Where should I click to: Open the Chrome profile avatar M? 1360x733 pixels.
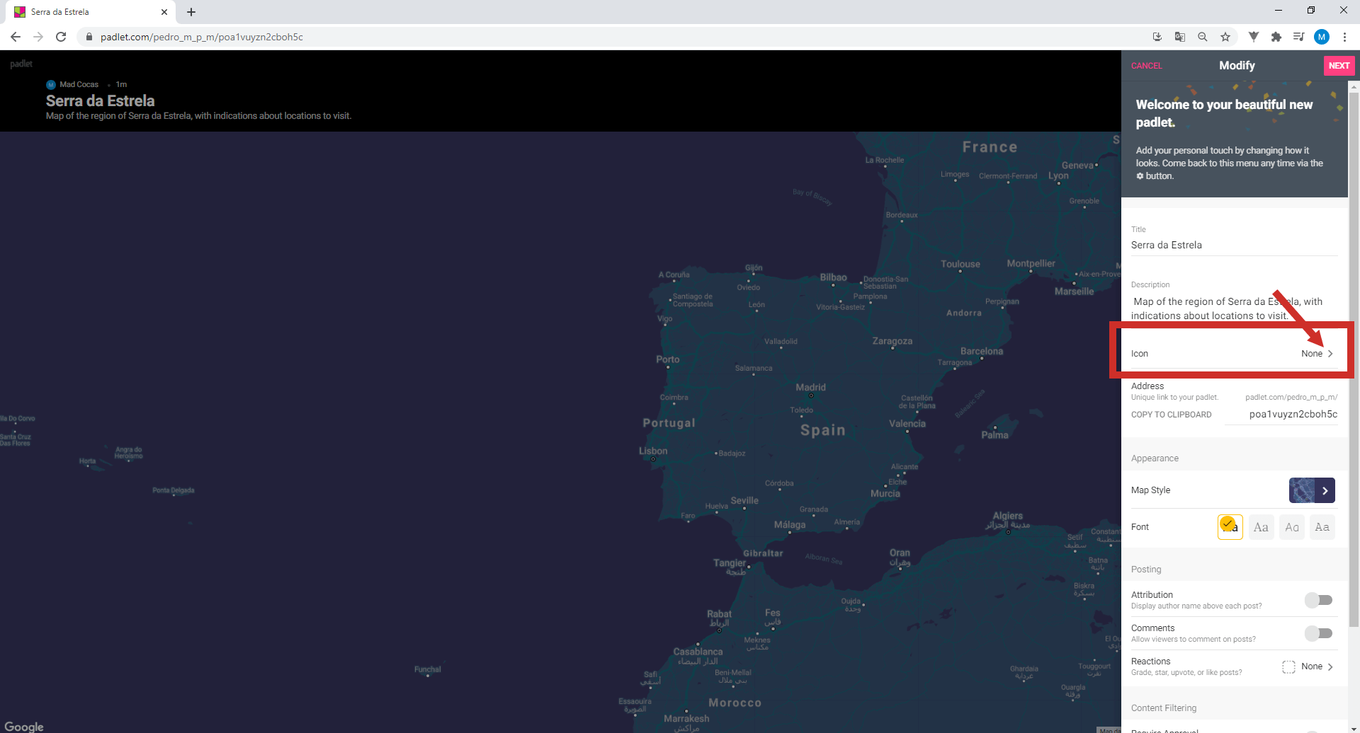click(x=1322, y=37)
